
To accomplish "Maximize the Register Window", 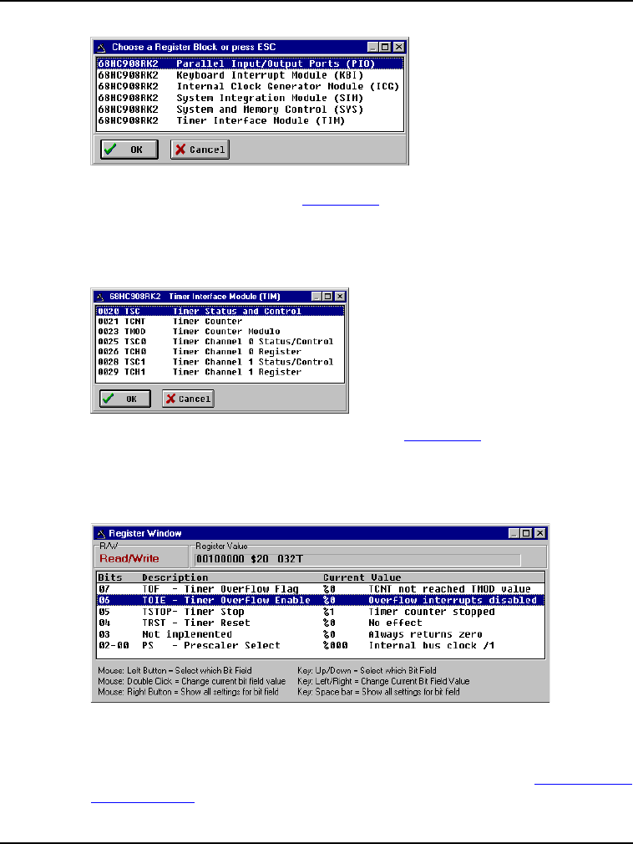I will tap(526, 533).
